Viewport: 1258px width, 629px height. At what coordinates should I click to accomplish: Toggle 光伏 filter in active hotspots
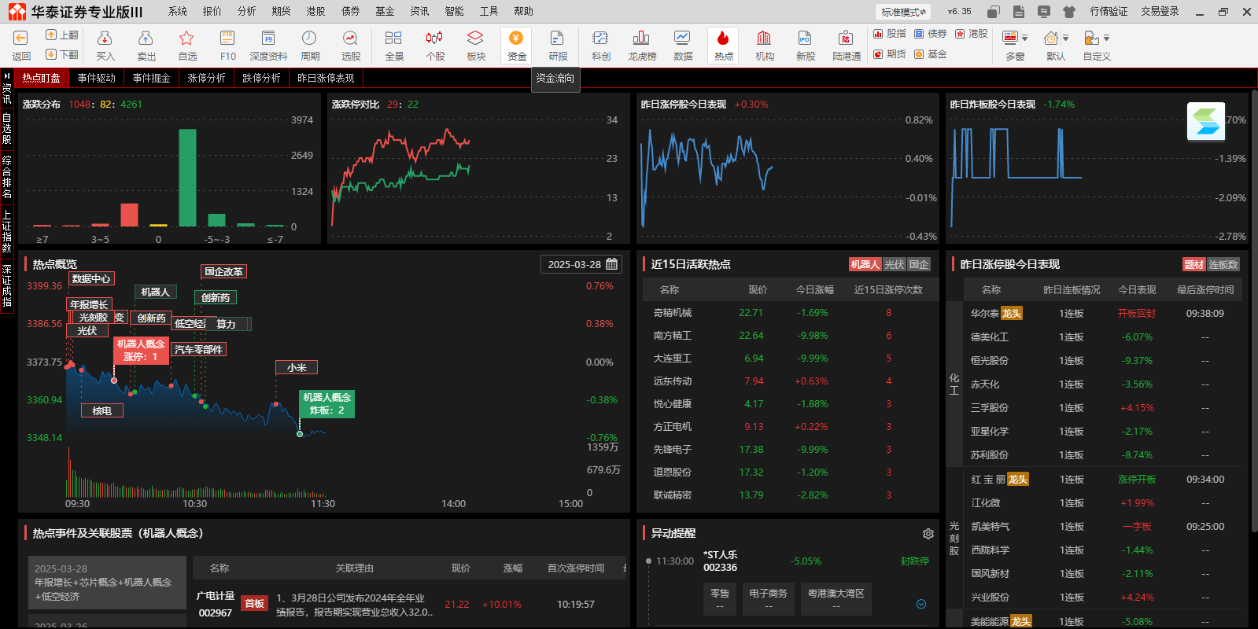[894, 265]
